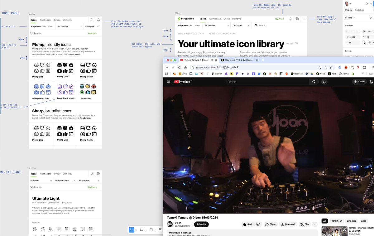374x236 pixels.
Task: Start voice search with microphone icon
Action: [x=324, y=82]
